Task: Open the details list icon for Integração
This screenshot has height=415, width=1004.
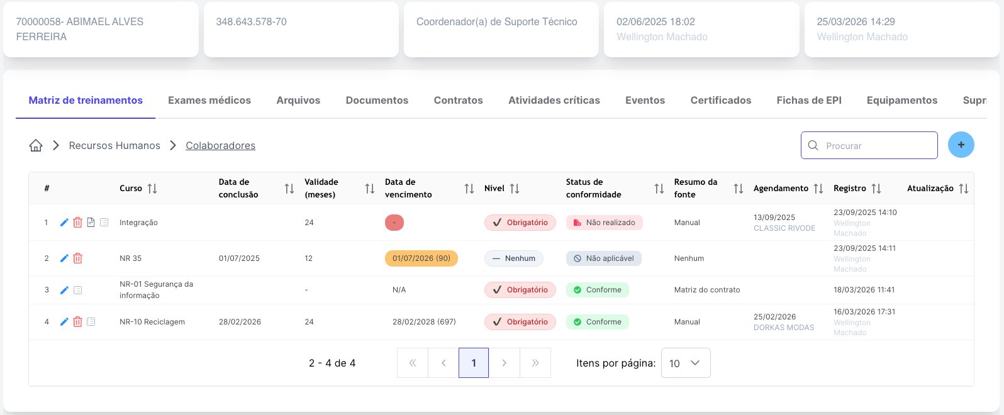Action: (x=104, y=223)
